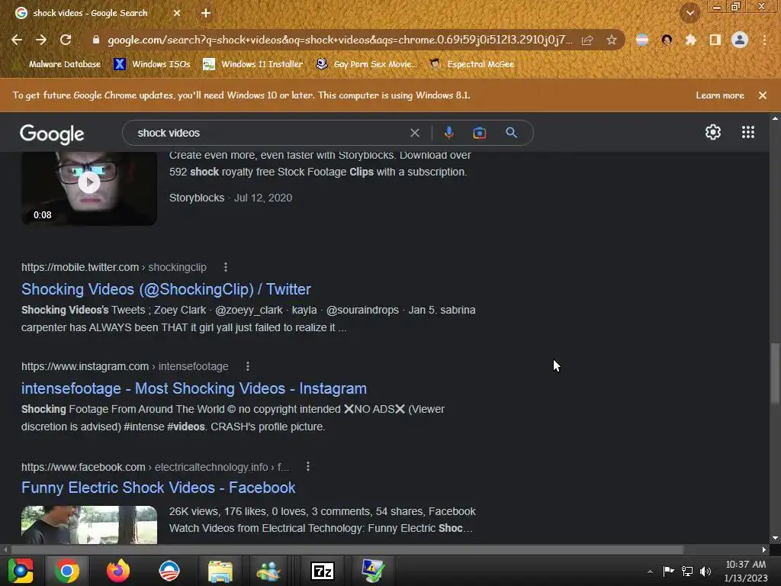Search by image with the camera icon
This screenshot has width=781, height=586.
tap(479, 133)
